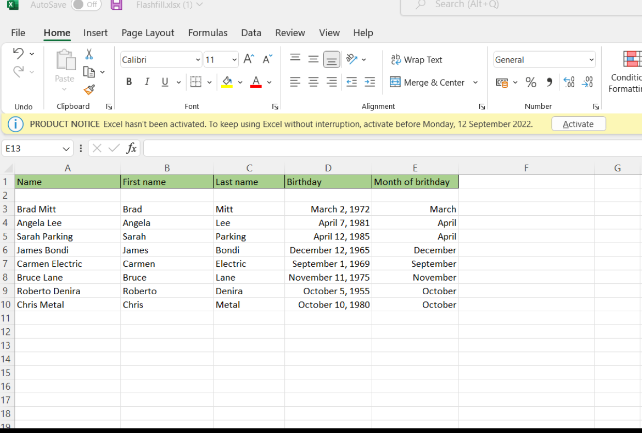Increase font size with larger A
Image resolution: width=642 pixels, height=433 pixels.
click(x=249, y=59)
